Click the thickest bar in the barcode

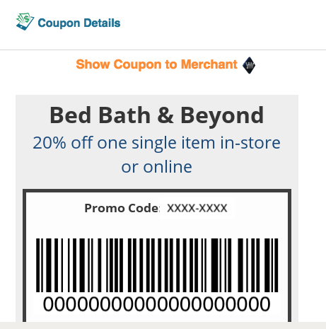(x=215, y=265)
